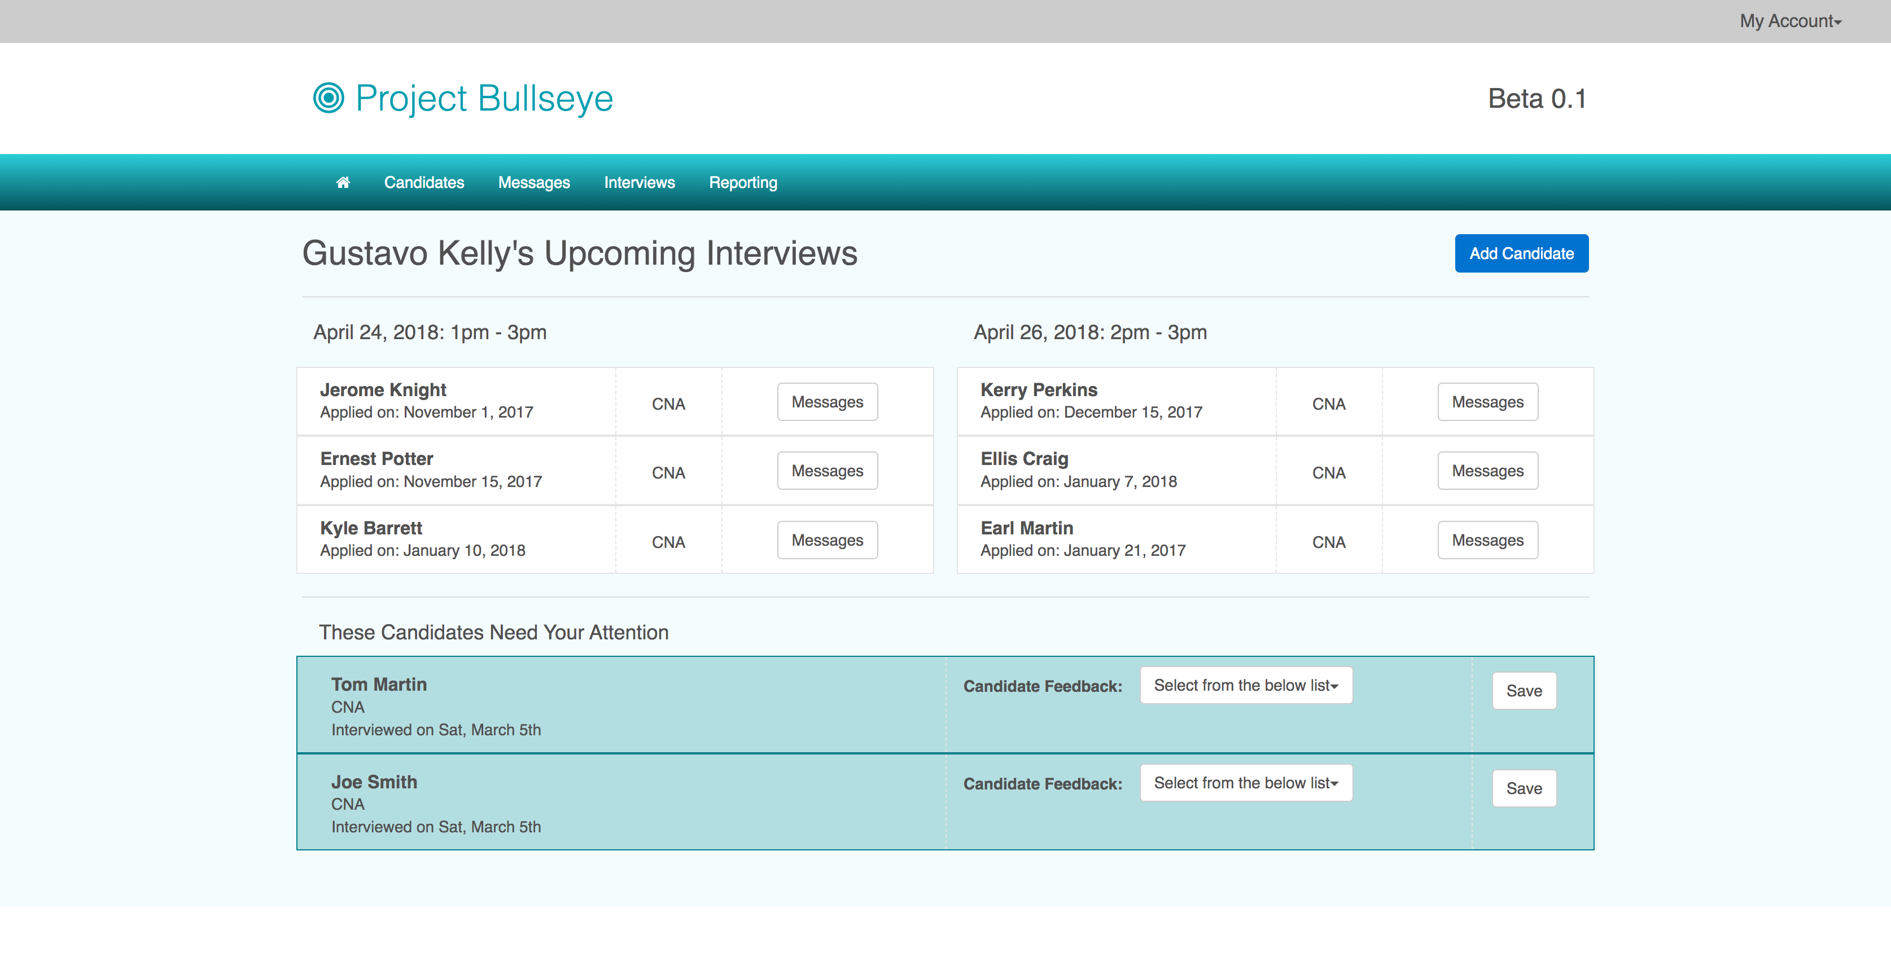Save feedback for Tom Martin
Viewport: 1891px width, 974px height.
1523,691
